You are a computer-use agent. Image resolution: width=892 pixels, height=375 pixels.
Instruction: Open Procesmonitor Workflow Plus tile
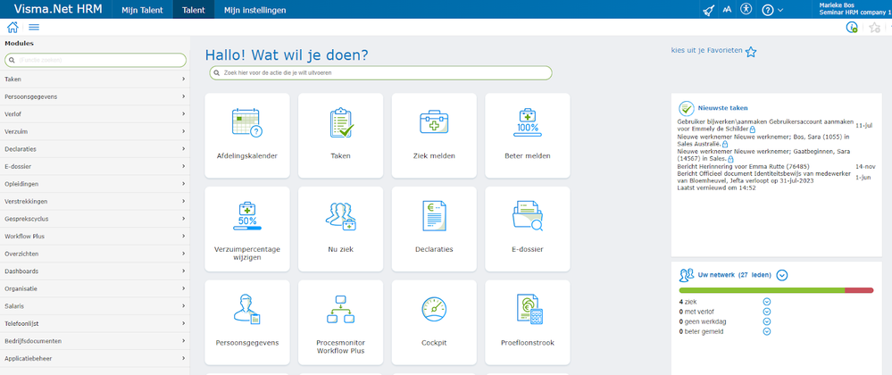[341, 322]
